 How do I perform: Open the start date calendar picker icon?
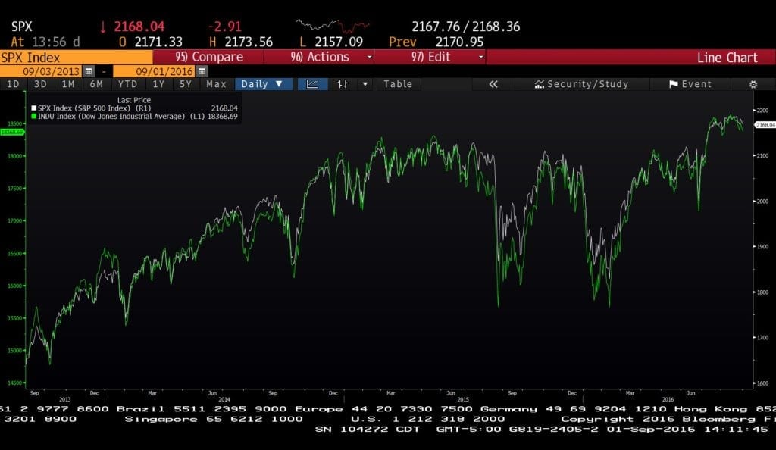coord(89,71)
